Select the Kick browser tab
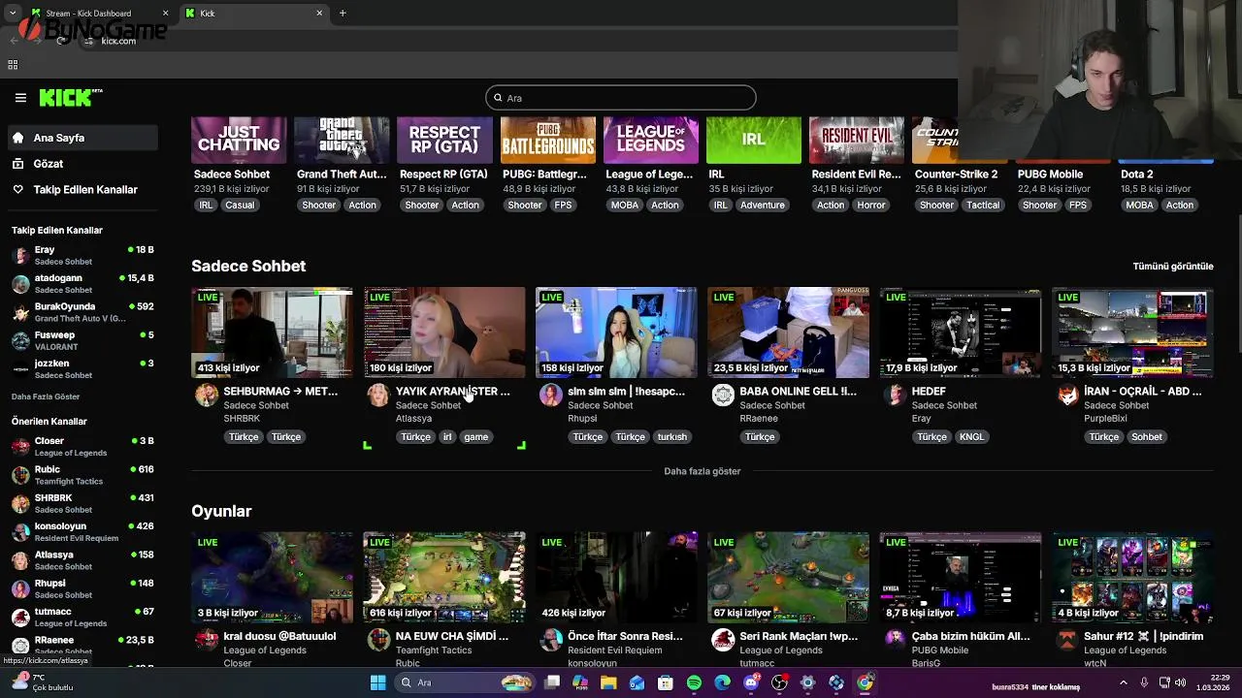The image size is (1242, 698). [254, 14]
